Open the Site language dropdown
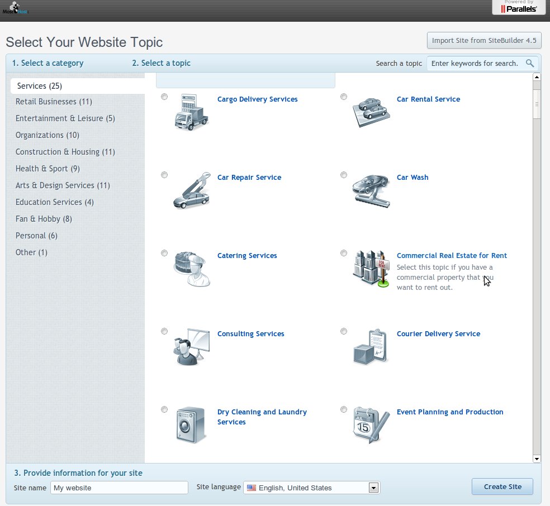The image size is (550, 506). (373, 488)
